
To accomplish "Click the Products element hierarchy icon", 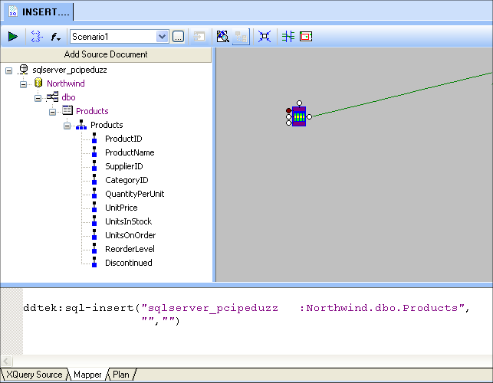I will point(81,124).
